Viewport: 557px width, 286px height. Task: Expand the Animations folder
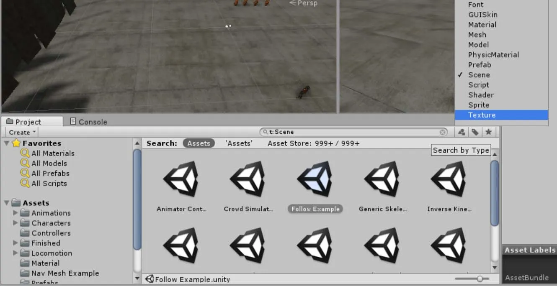tap(15, 213)
